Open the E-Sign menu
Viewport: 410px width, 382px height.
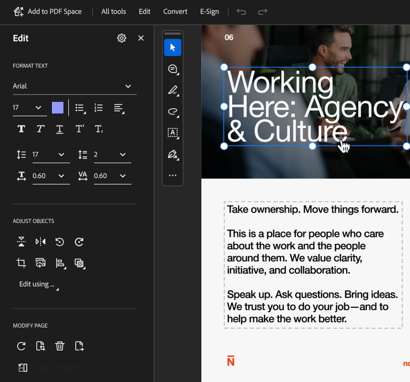click(209, 11)
